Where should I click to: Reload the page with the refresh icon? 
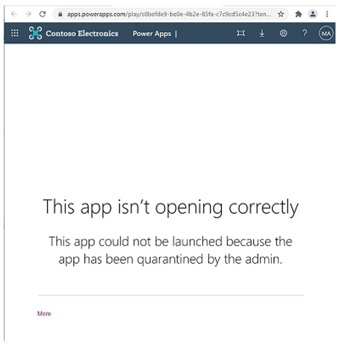42,14
